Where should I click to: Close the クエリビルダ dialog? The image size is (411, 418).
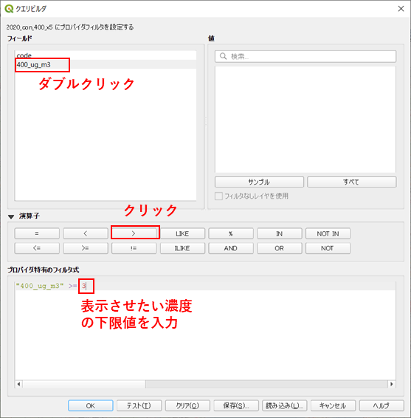[401, 9]
